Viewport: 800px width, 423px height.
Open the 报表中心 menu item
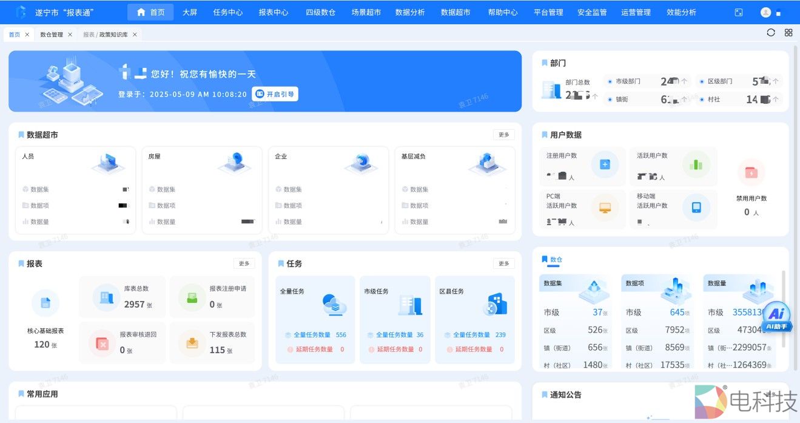click(273, 12)
